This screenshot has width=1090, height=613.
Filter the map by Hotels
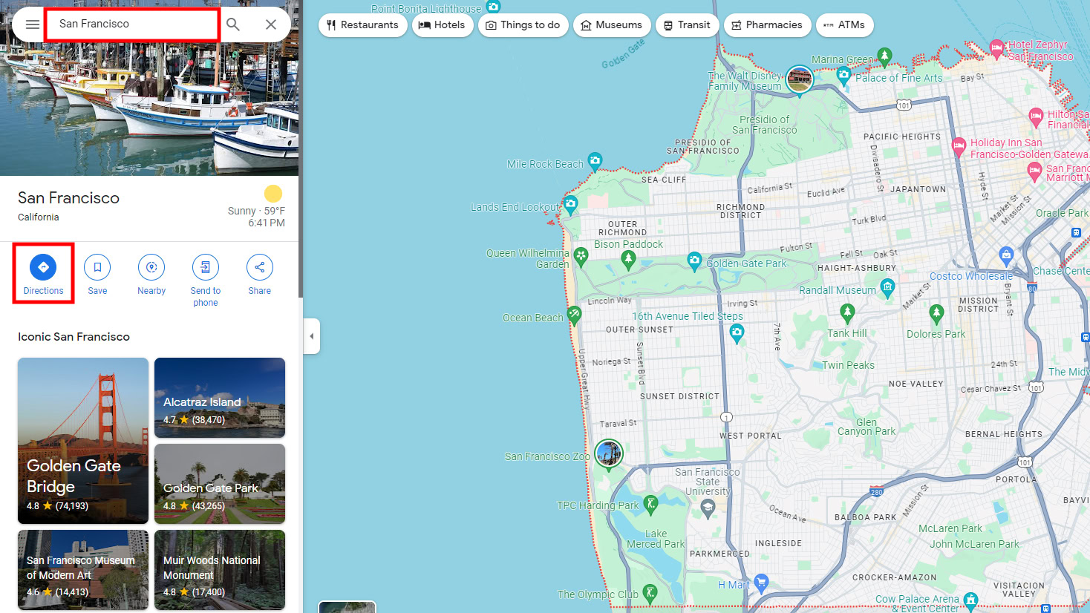(443, 25)
